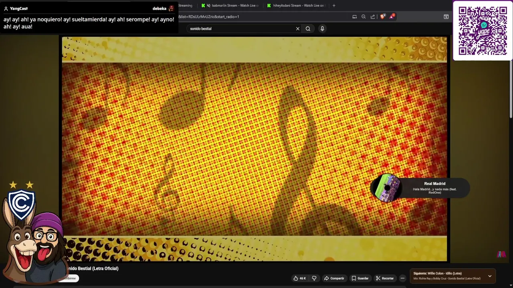Screen dimensions: 513x288
Task: Start voice search with the microphone icon
Action: [322, 29]
